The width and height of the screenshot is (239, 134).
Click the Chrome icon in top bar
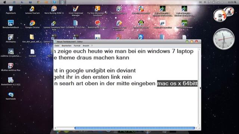(x=38, y=2)
